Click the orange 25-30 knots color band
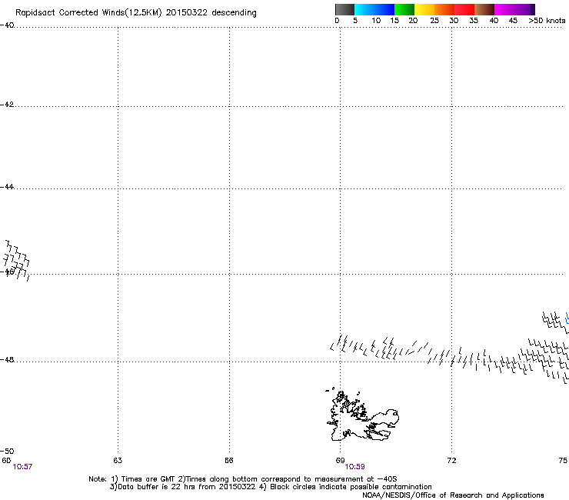 pyautogui.click(x=444, y=9)
